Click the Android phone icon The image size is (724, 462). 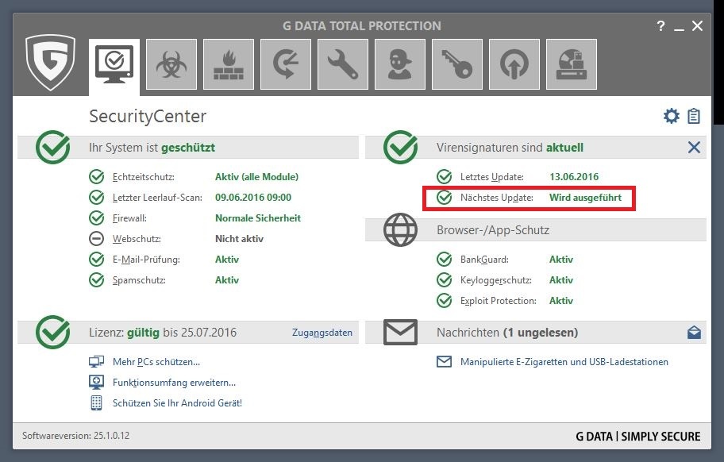(x=96, y=402)
